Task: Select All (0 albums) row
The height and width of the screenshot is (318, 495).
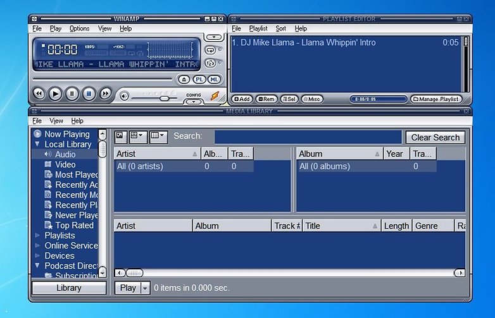Action: (367, 166)
